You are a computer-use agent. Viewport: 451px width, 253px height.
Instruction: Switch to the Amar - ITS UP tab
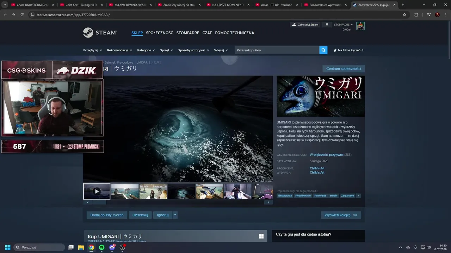point(277,5)
